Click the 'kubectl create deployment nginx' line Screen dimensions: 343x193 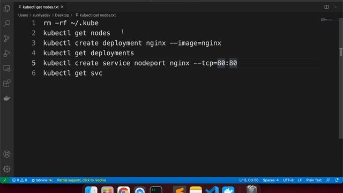[132, 43]
